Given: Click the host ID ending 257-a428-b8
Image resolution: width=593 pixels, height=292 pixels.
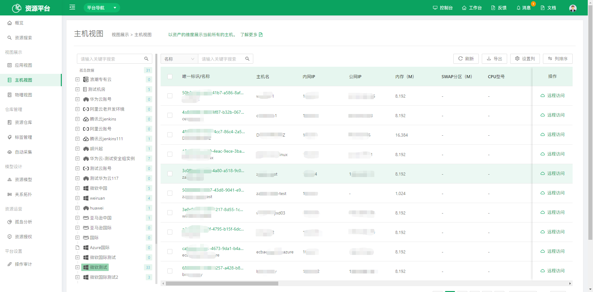Looking at the screenshot, I should (x=213, y=268).
